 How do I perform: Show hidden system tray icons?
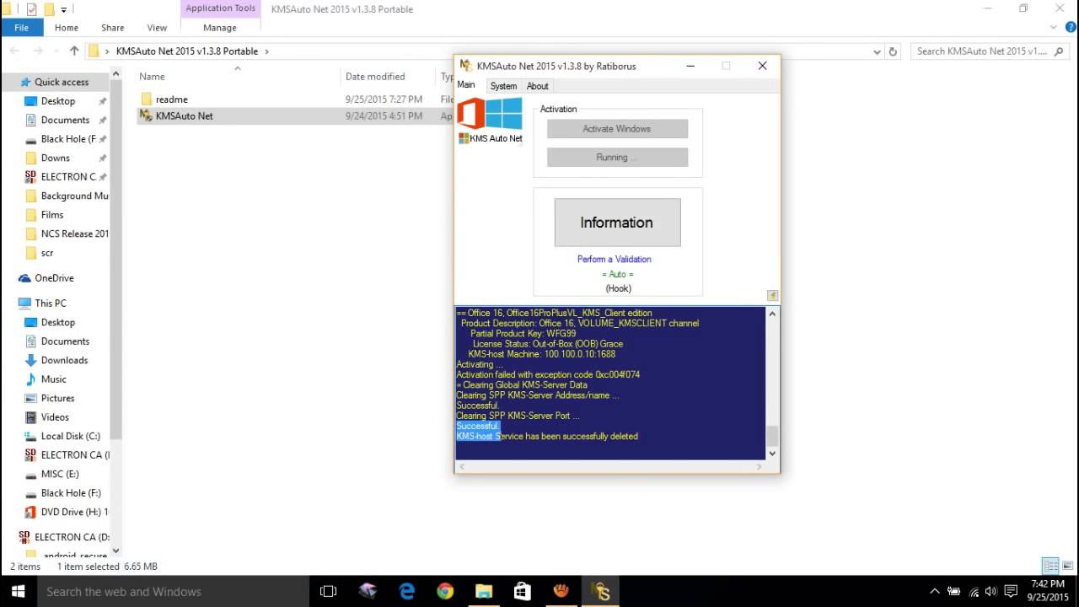pyautogui.click(x=934, y=592)
